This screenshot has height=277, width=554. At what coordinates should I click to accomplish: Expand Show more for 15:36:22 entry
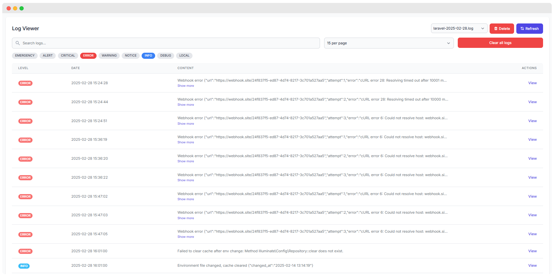pos(186,180)
